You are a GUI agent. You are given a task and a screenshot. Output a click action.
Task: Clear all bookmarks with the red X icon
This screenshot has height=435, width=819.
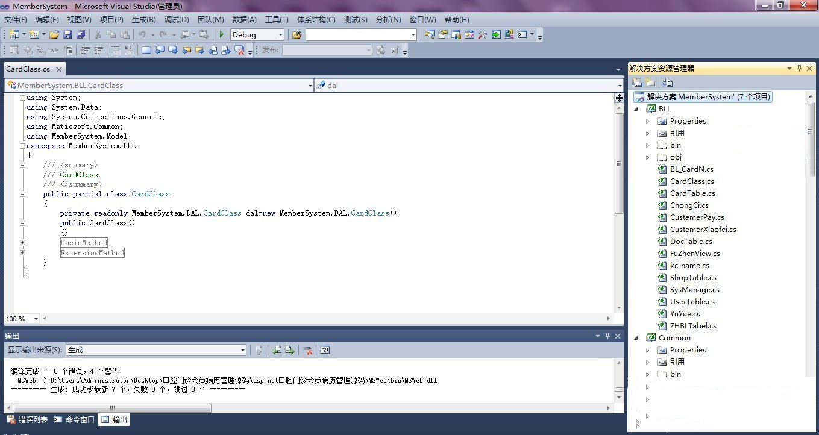239,50
